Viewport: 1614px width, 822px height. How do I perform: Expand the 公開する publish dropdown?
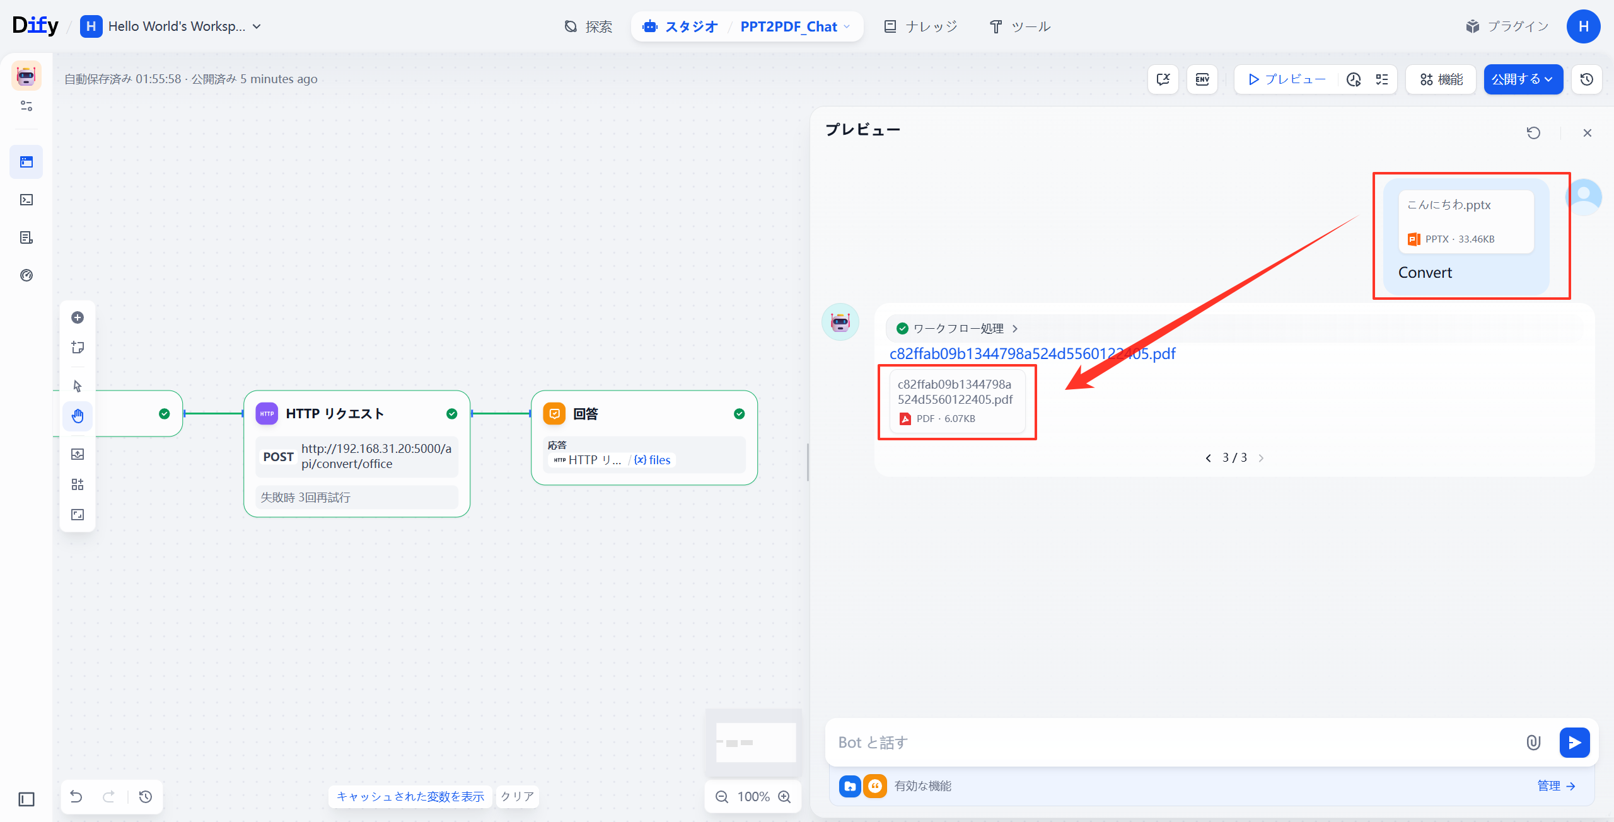(x=1523, y=79)
